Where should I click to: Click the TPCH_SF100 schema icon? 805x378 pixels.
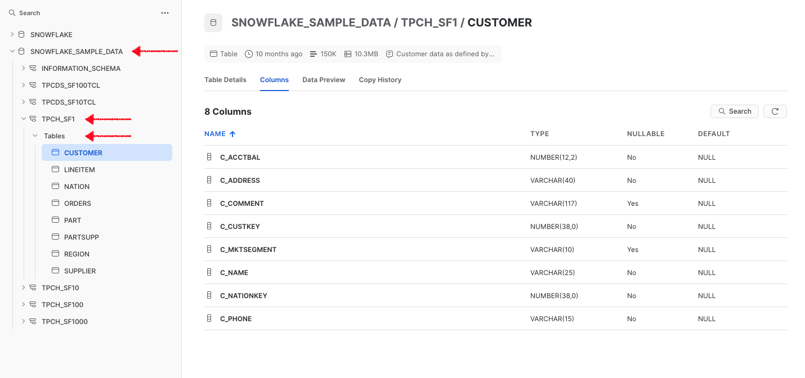tap(33, 304)
